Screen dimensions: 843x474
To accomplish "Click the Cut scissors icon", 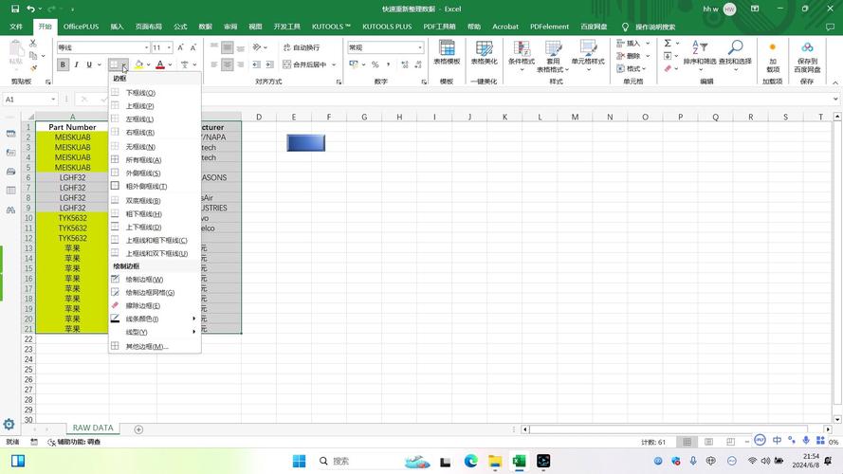I will pyautogui.click(x=33, y=43).
